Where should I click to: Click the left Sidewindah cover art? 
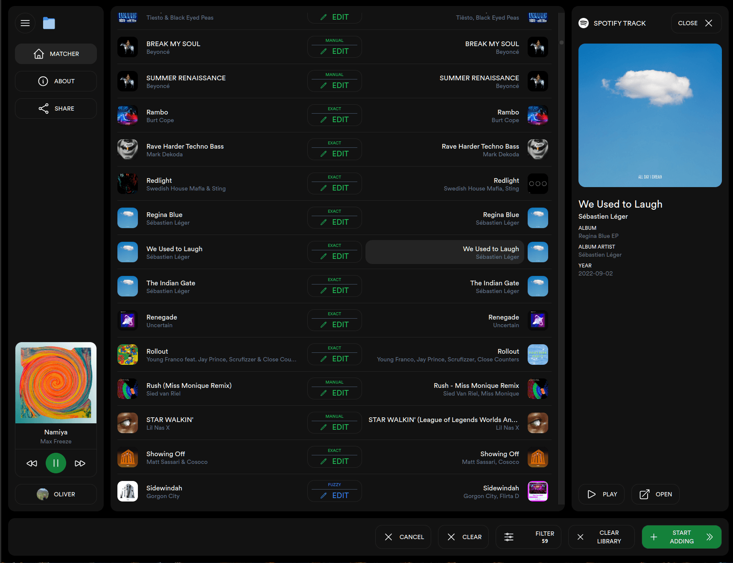pyautogui.click(x=128, y=491)
